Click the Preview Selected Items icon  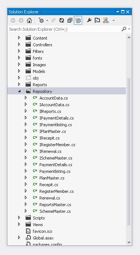pos(97,20)
